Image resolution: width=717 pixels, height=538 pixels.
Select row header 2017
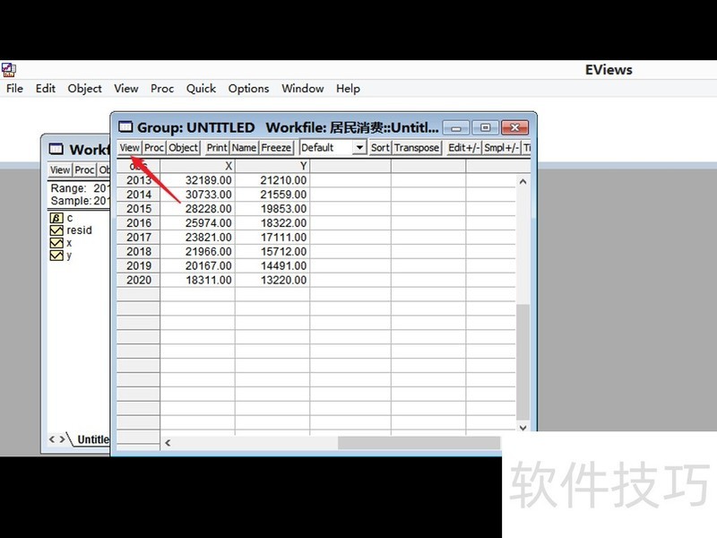(x=139, y=237)
